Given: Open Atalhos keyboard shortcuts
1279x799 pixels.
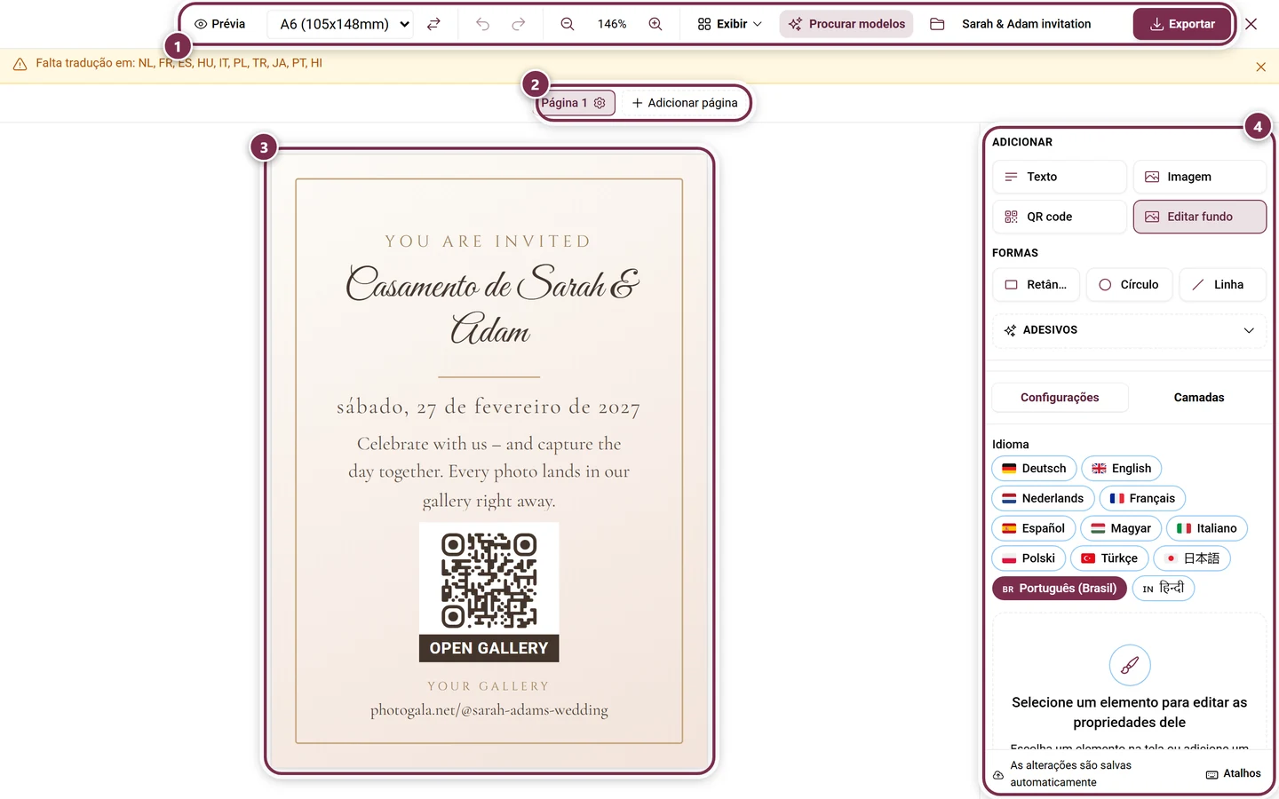Looking at the screenshot, I should pyautogui.click(x=1234, y=774).
